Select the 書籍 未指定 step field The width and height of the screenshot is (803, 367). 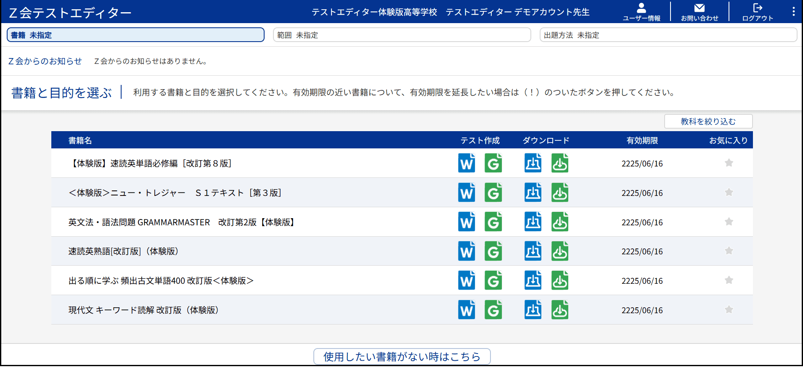tap(135, 35)
